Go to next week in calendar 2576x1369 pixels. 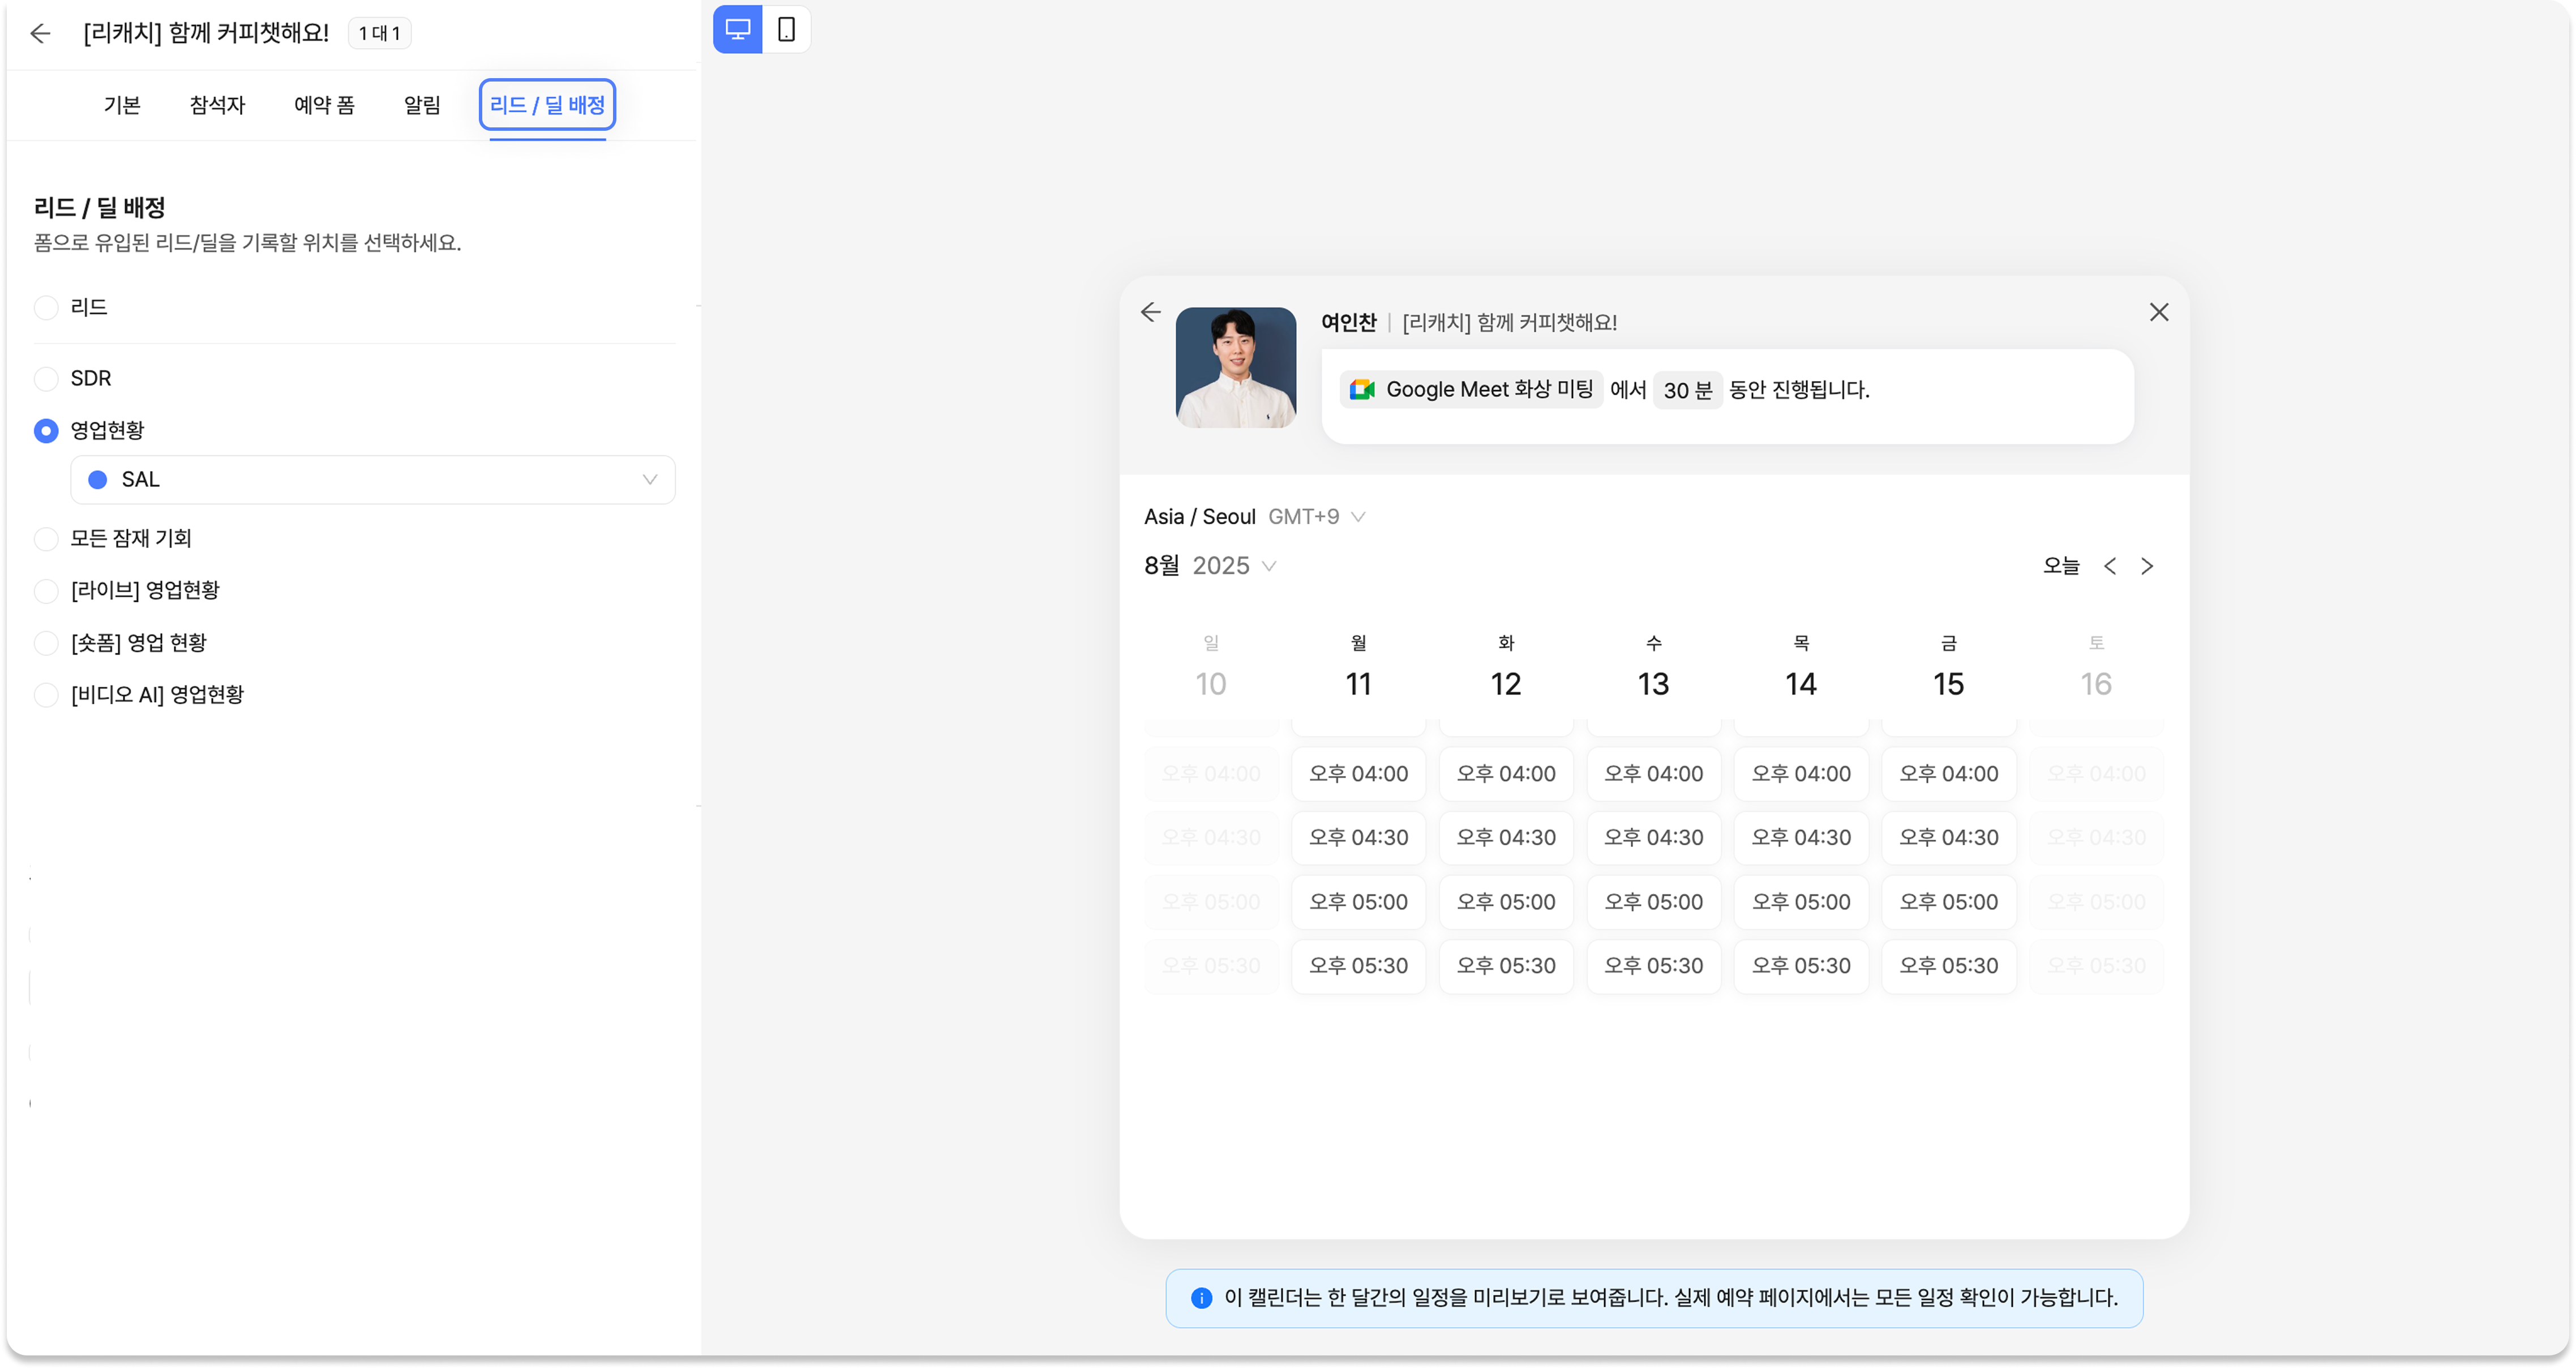[x=2147, y=566]
